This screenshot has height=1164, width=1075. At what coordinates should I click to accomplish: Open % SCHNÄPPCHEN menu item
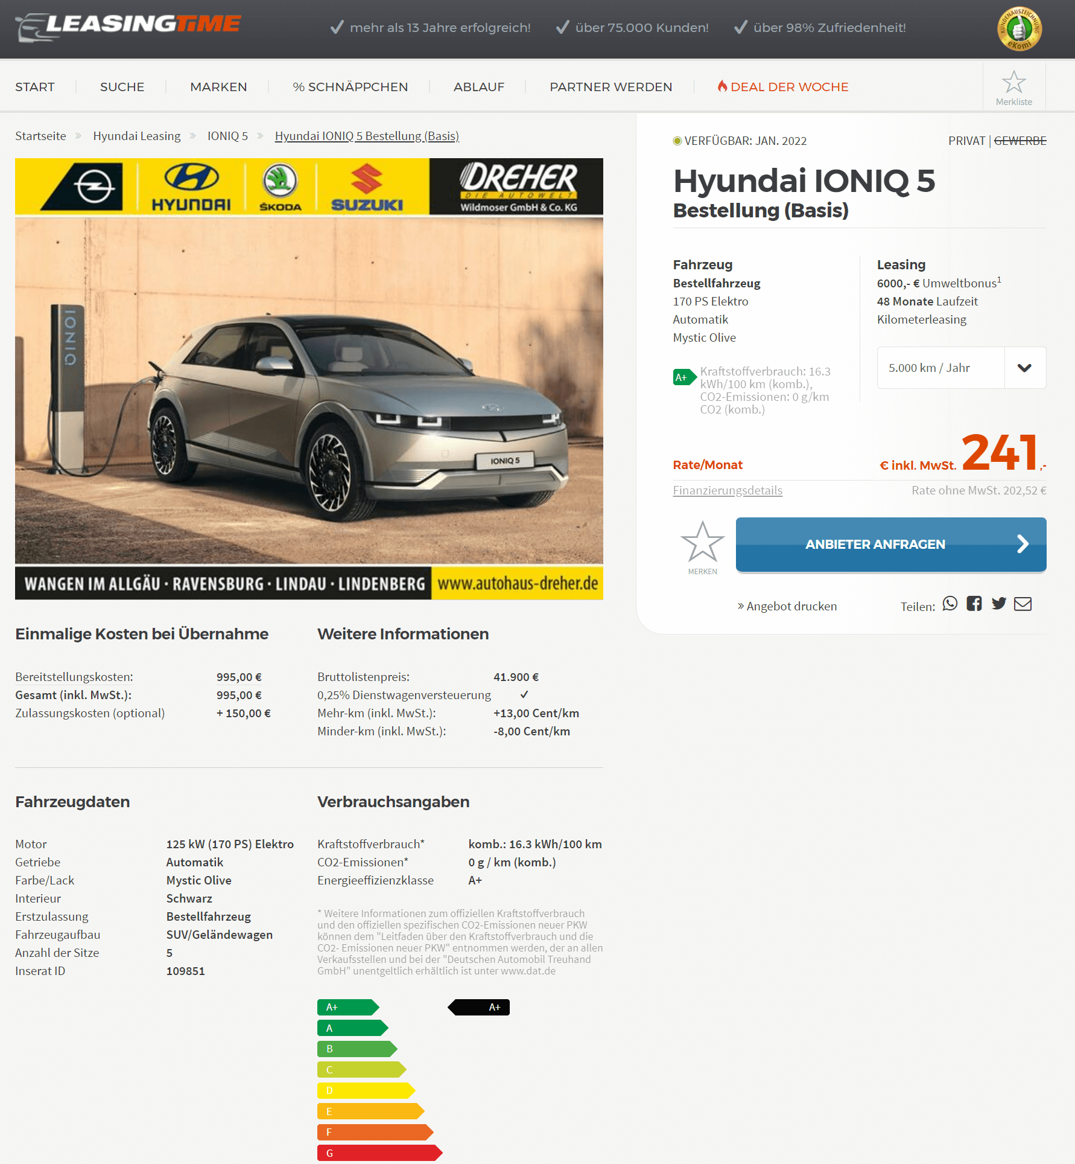(x=350, y=87)
